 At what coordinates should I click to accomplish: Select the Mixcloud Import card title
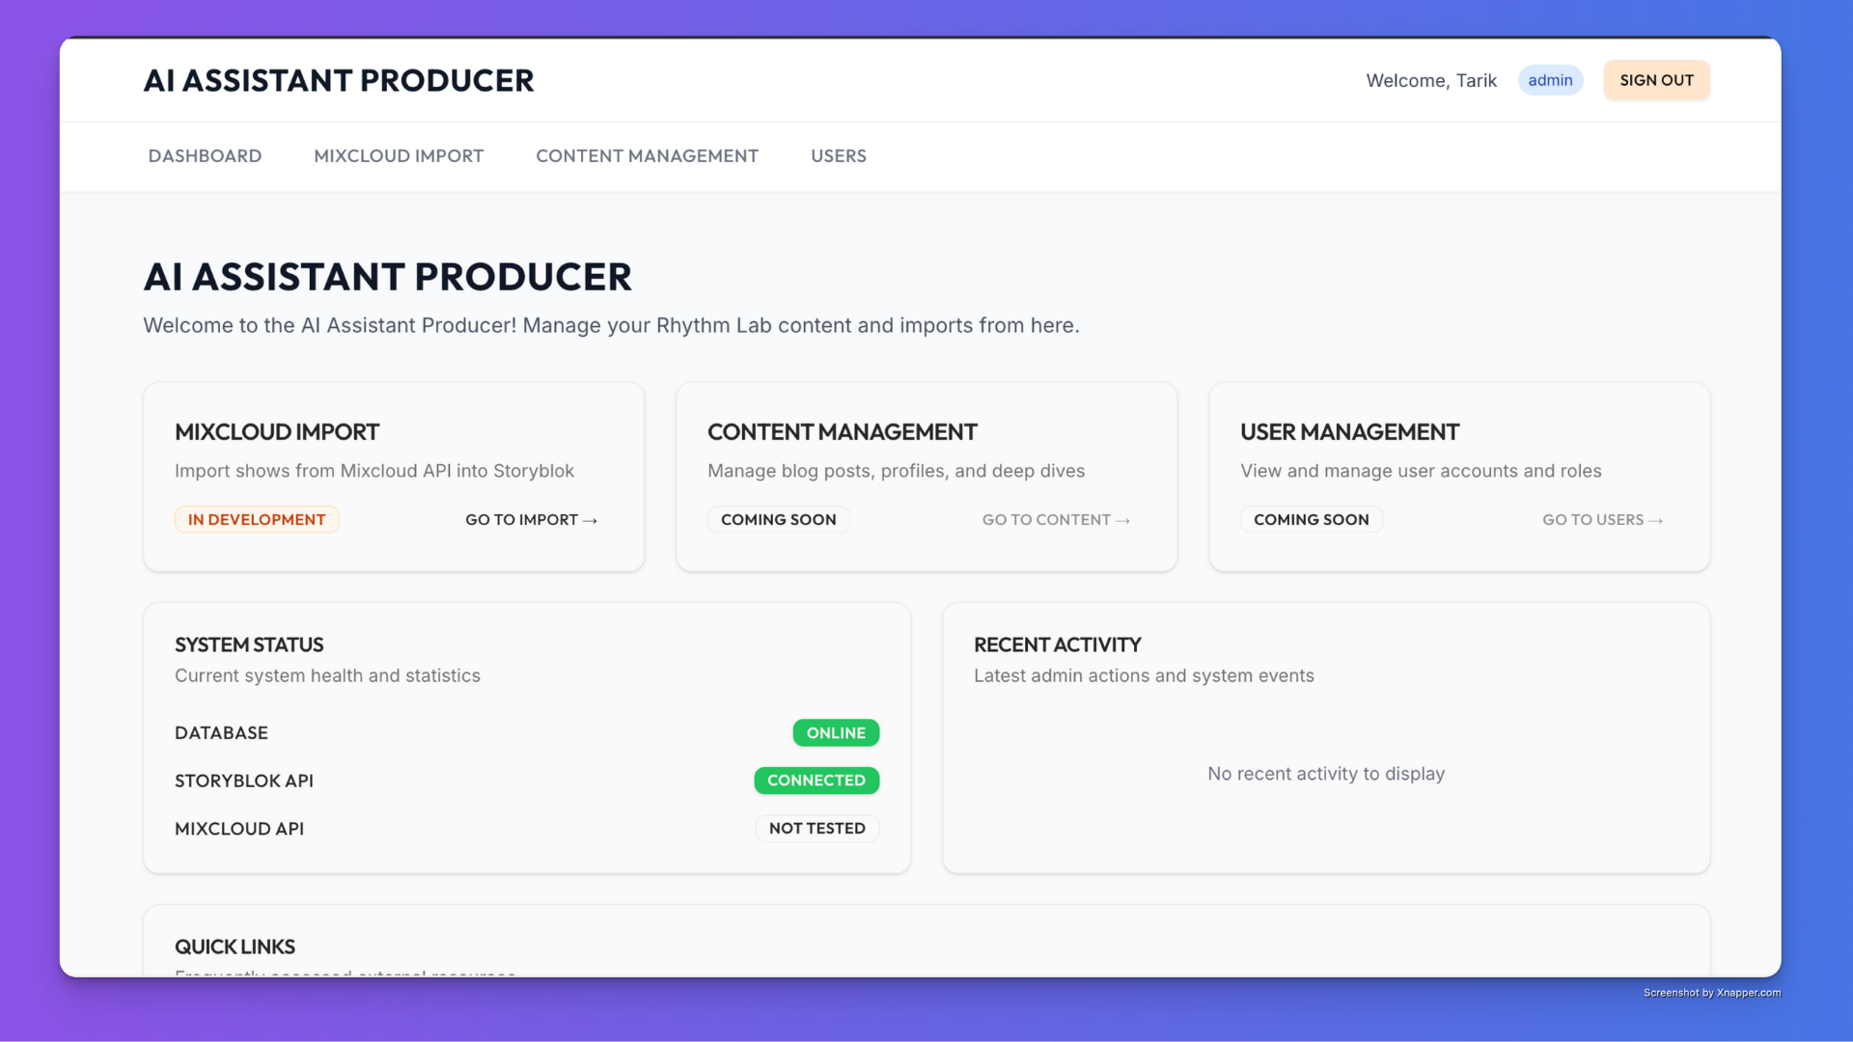(x=277, y=432)
